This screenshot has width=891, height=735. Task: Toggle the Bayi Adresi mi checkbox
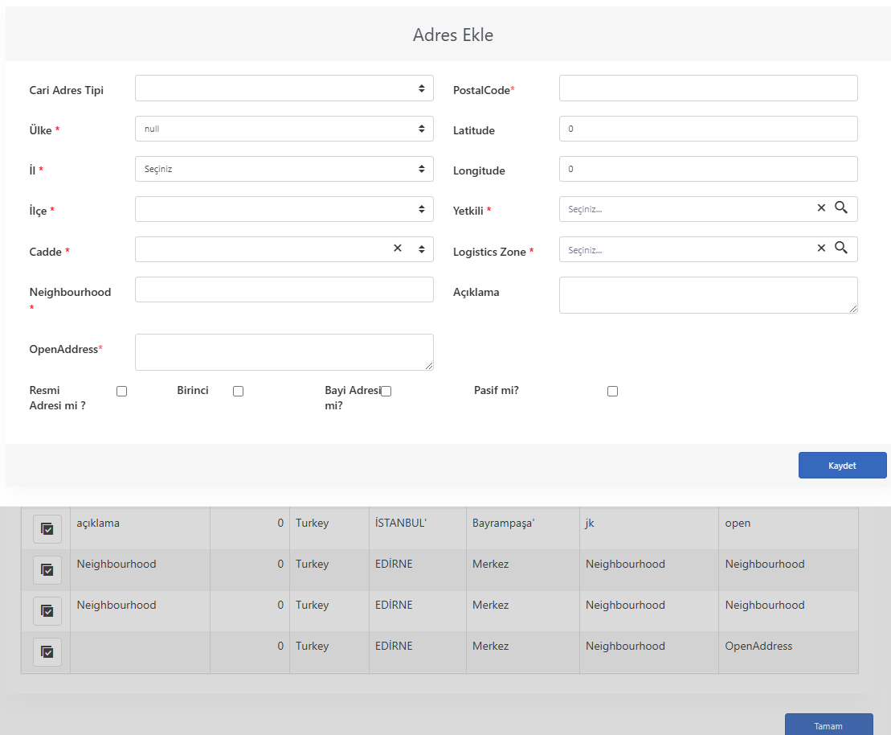(x=386, y=392)
